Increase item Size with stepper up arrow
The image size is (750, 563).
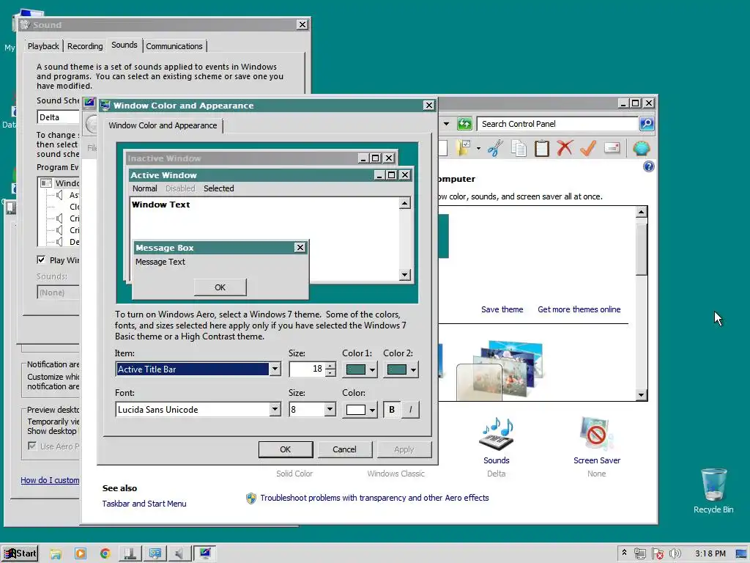[x=330, y=366]
